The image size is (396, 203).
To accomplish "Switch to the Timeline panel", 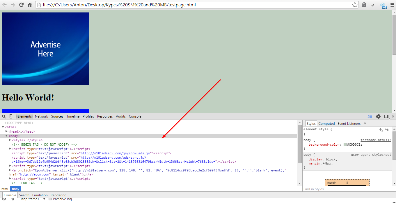I will pyautogui.click(x=73, y=116).
